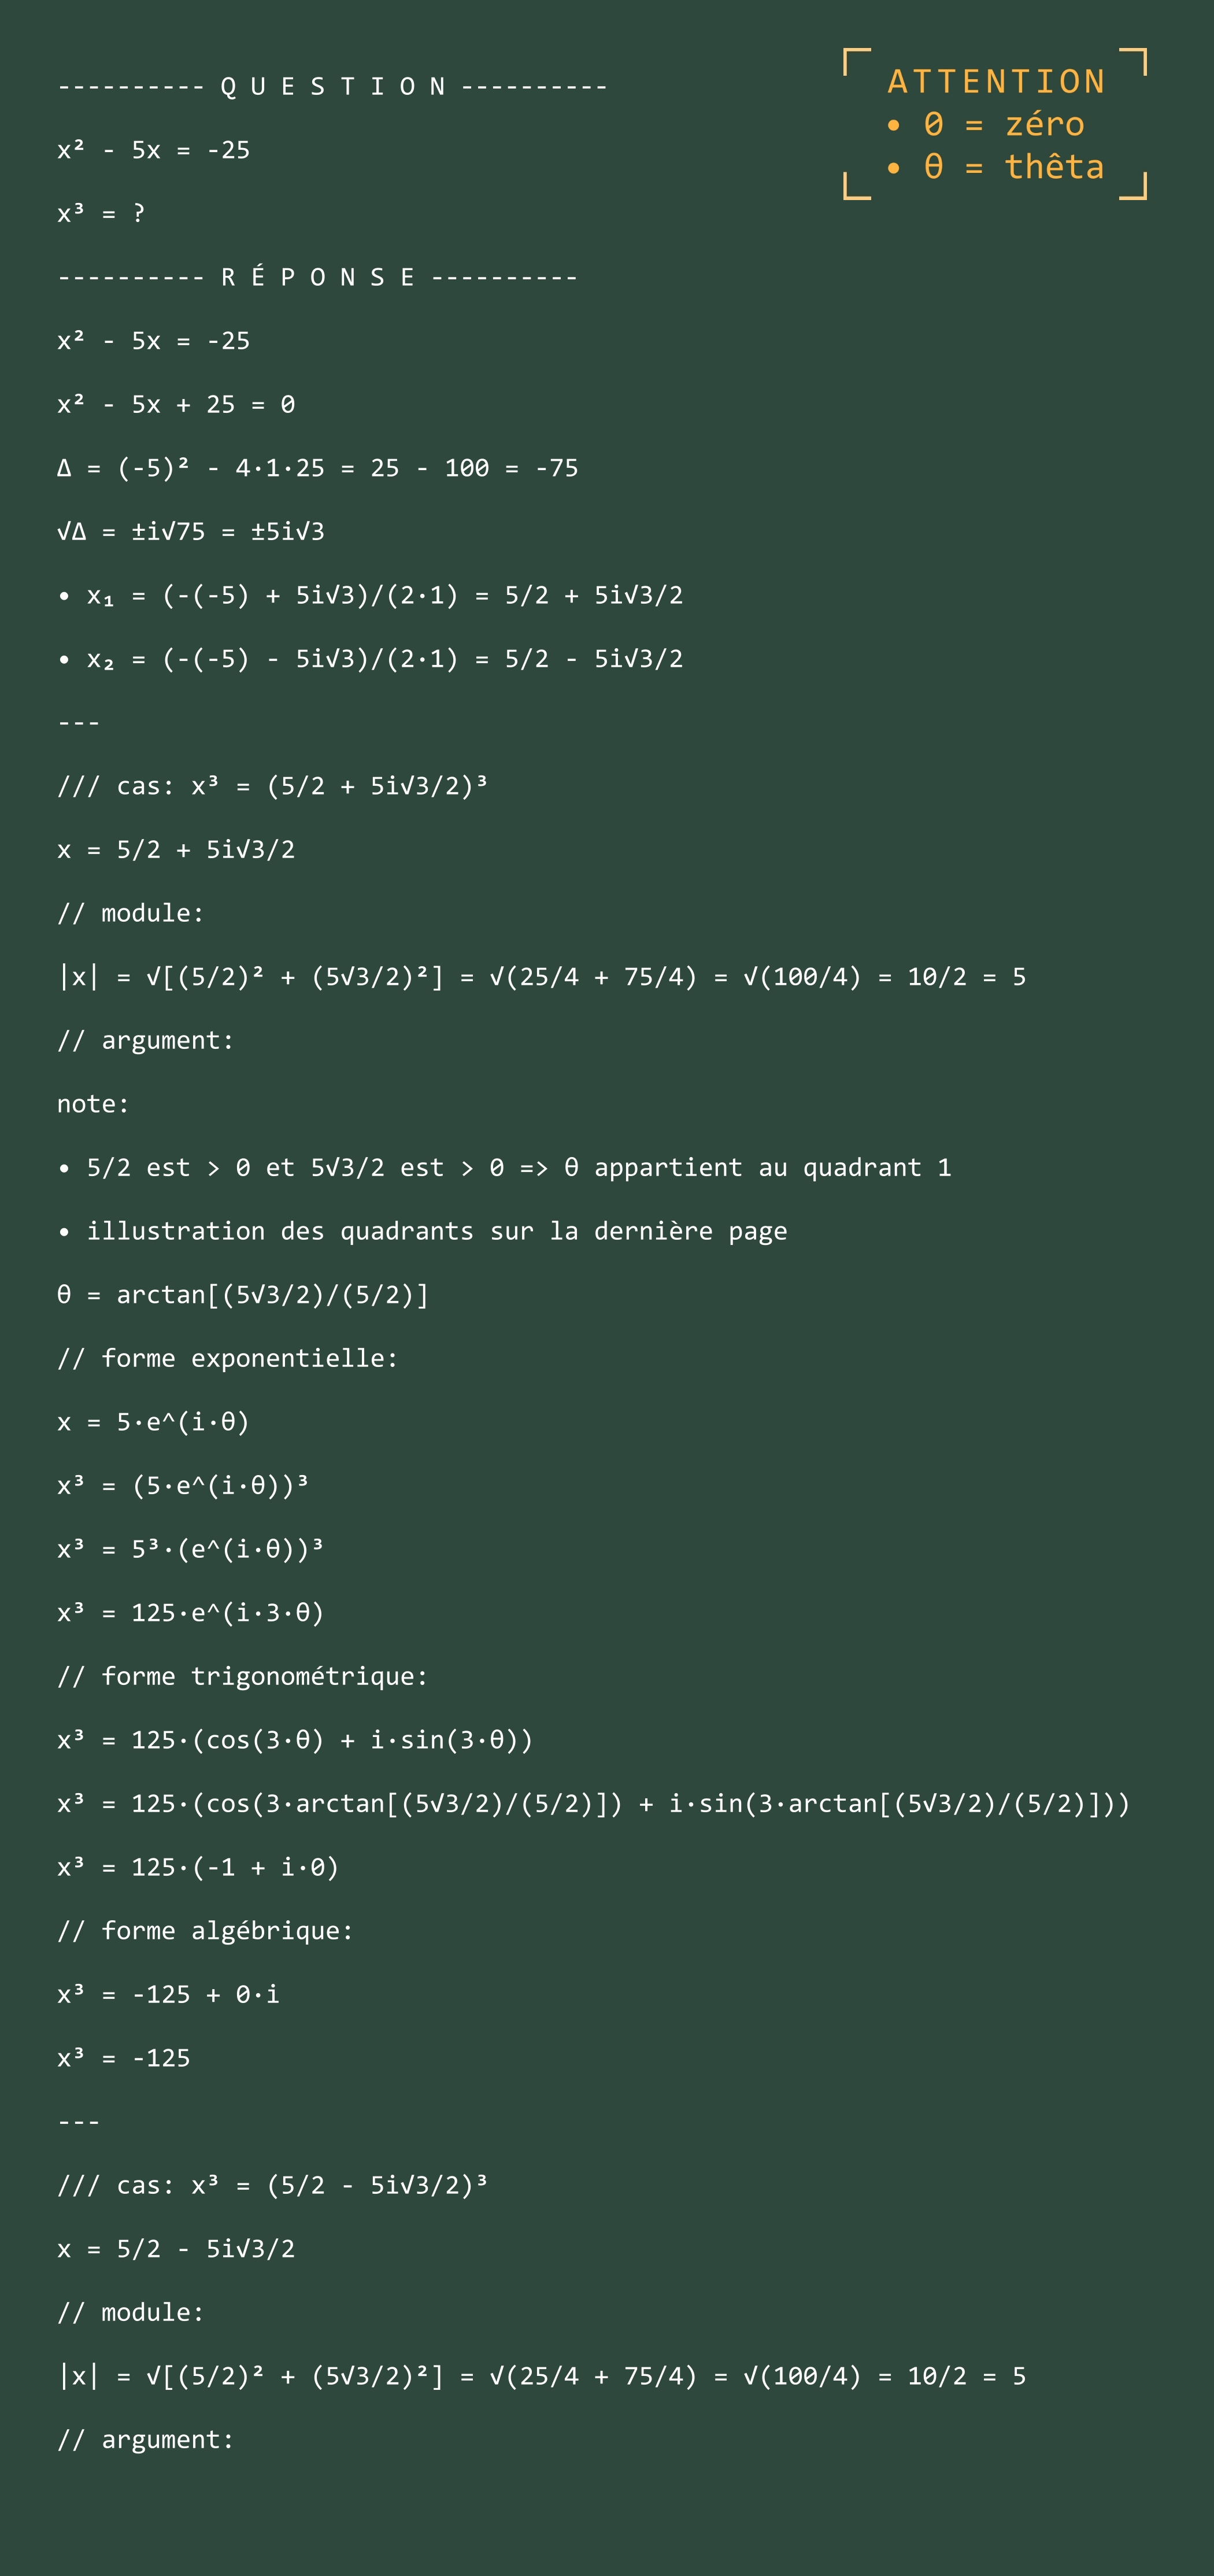Click the 'note:' label
The height and width of the screenshot is (2576, 1214).
coord(93,1104)
